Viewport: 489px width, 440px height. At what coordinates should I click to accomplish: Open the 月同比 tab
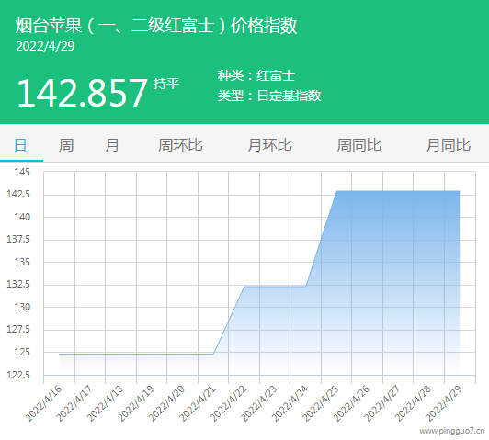(x=449, y=145)
